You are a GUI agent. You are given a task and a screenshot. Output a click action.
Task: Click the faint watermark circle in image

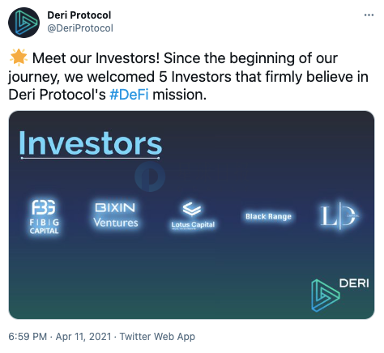click(150, 176)
